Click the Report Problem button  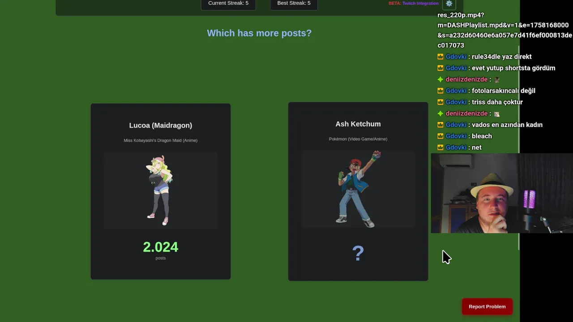[487, 306]
